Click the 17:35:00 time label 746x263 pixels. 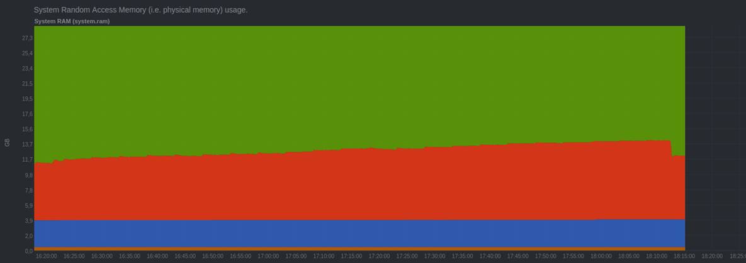(x=462, y=256)
